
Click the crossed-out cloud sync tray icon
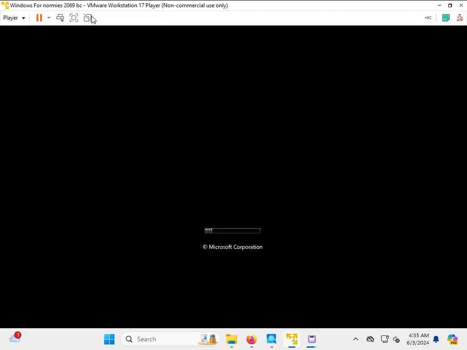point(370,339)
